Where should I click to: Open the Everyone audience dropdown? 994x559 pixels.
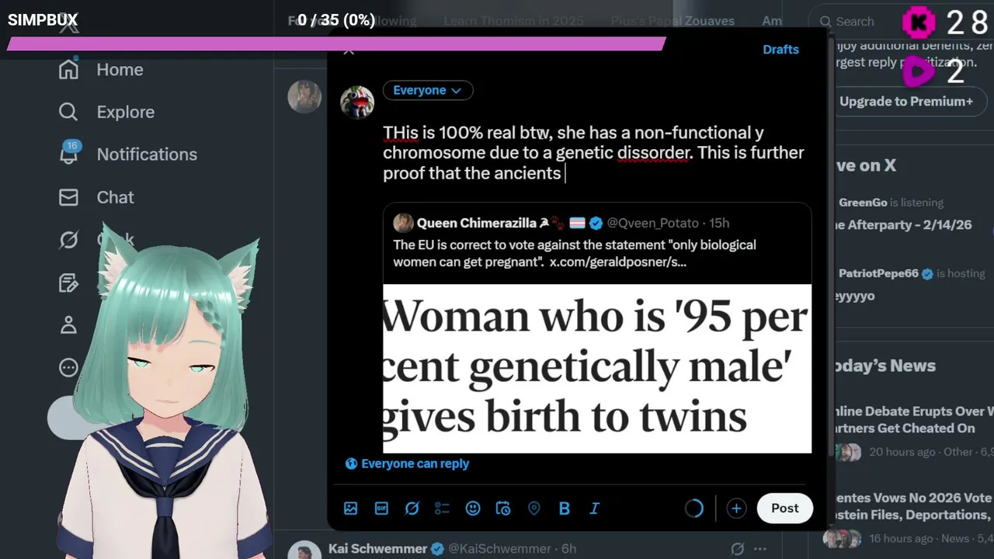(x=428, y=90)
